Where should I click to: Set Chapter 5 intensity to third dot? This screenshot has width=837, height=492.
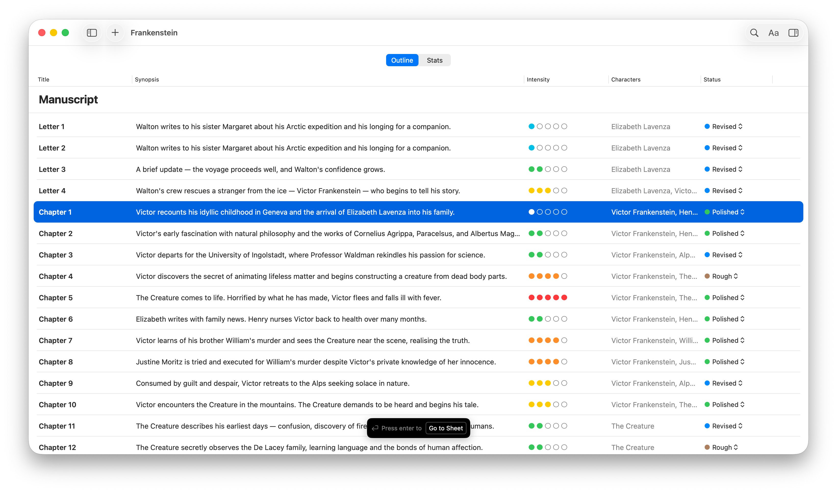(548, 298)
